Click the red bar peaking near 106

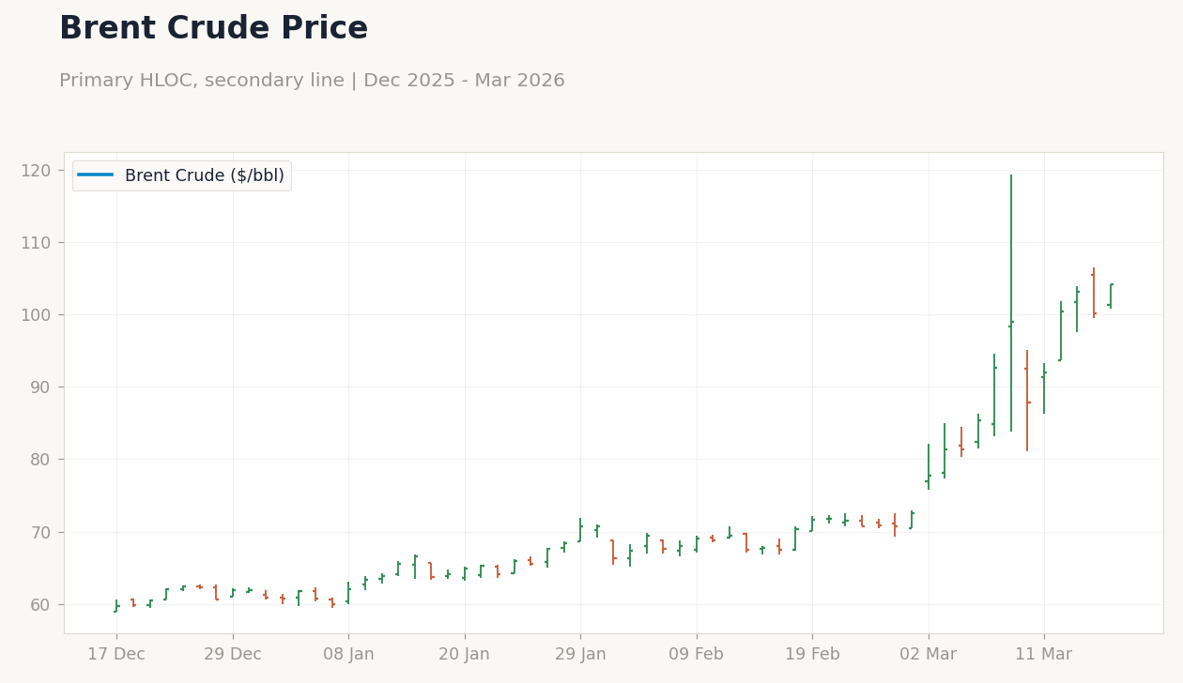coord(1094,293)
